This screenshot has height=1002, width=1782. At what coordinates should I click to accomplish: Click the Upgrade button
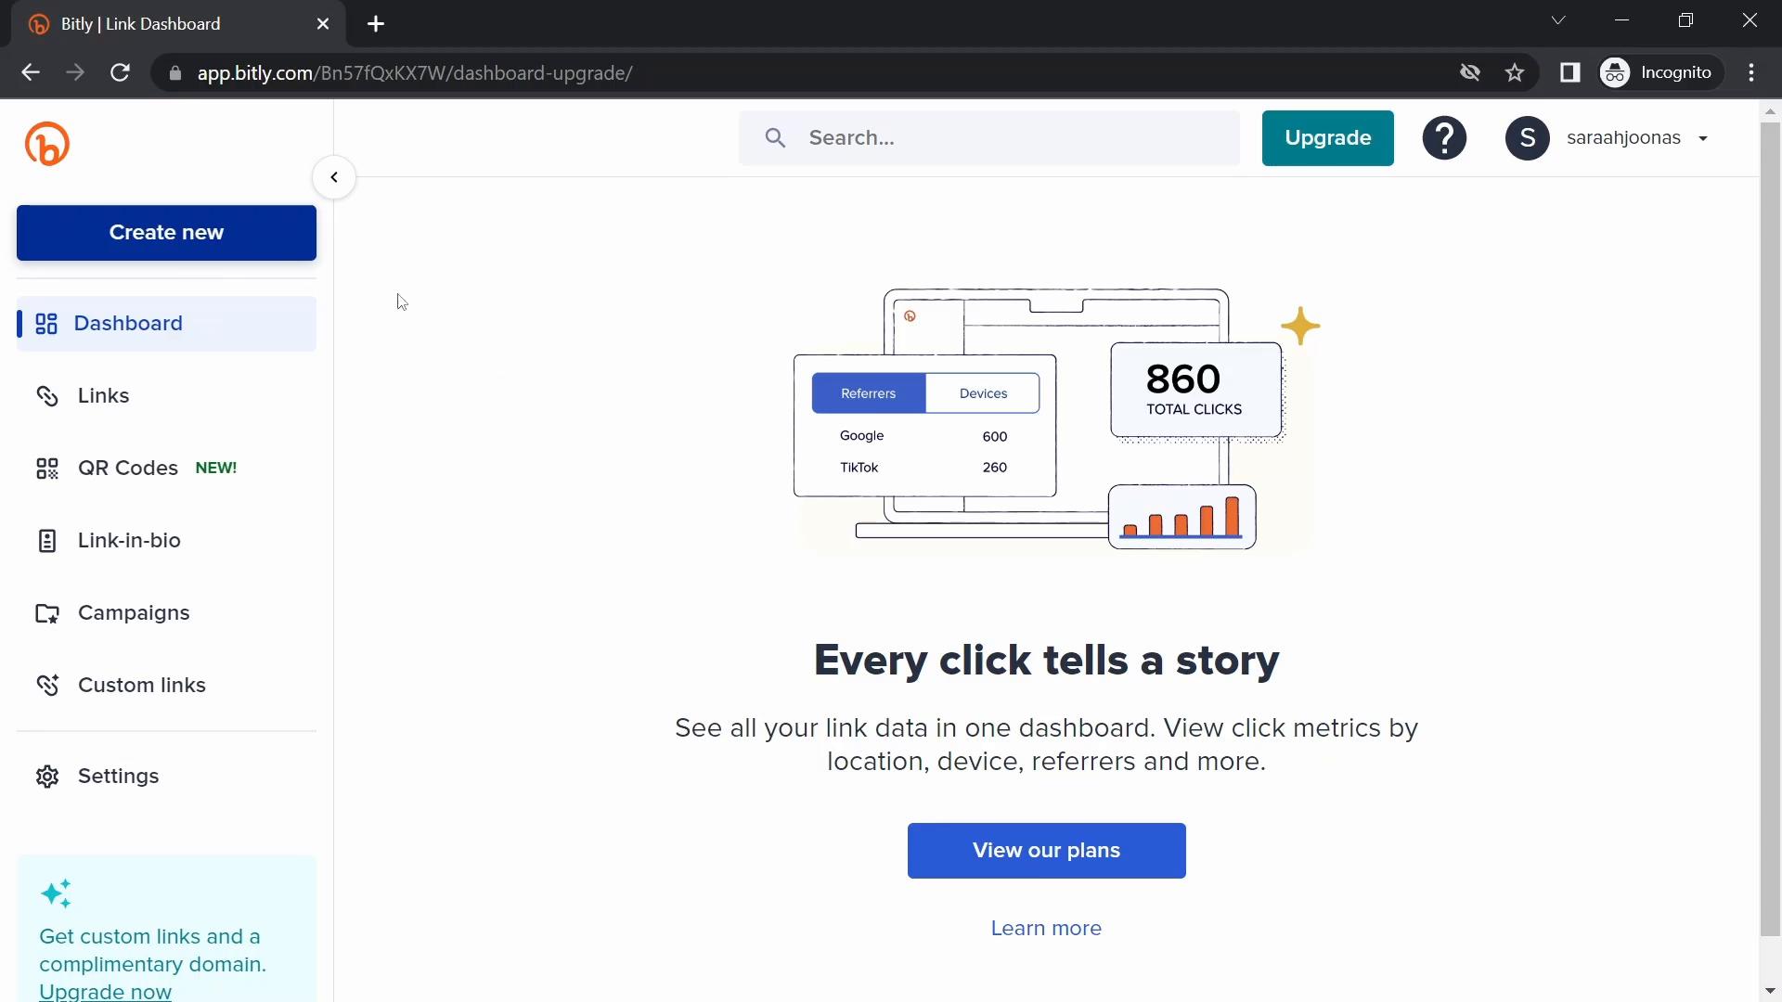coord(1328,137)
